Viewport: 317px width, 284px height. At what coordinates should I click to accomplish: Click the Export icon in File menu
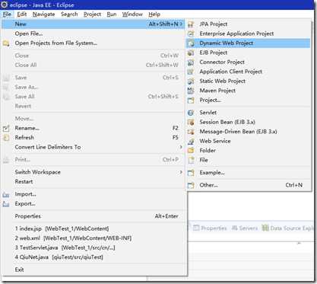pyautogui.click(x=6, y=204)
